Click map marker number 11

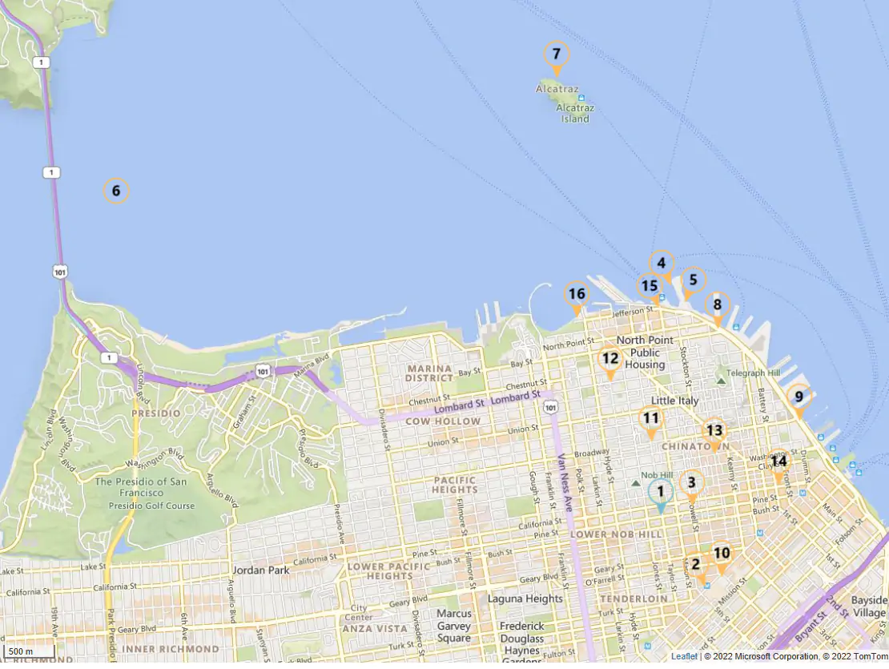(651, 419)
